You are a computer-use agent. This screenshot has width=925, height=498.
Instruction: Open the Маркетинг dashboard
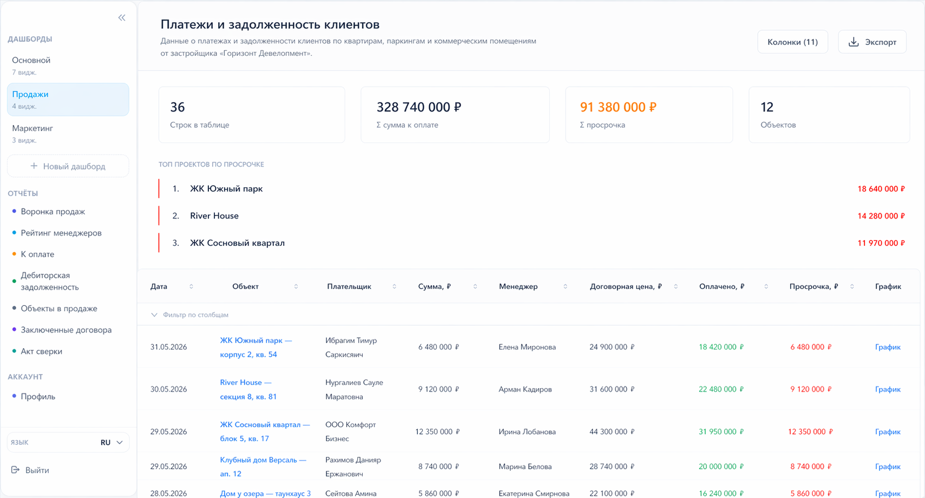click(68, 134)
